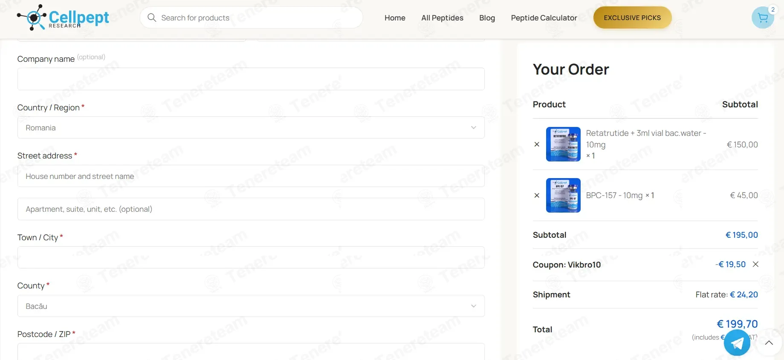Viewport: 784px width, 360px height.
Task: Click the € 45,00 BPC-157 price
Action: coord(744,195)
